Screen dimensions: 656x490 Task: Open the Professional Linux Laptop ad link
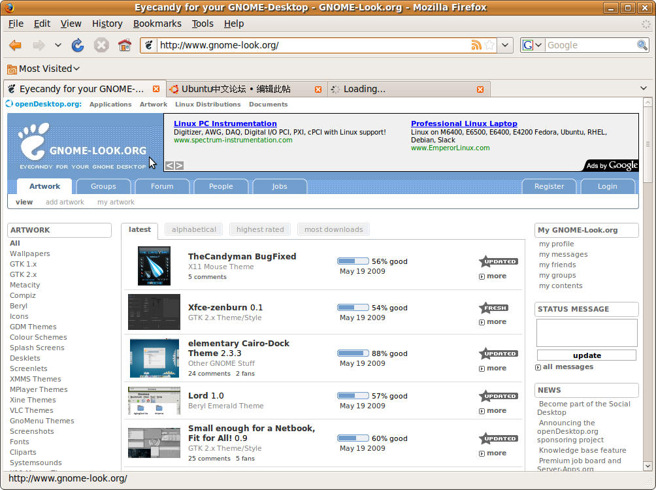(x=464, y=123)
